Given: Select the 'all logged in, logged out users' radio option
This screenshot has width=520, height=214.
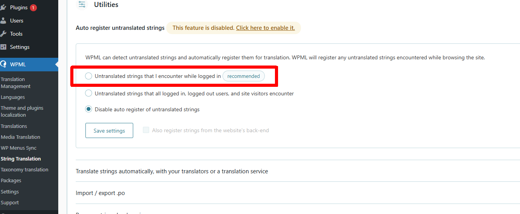Looking at the screenshot, I should click(x=89, y=93).
